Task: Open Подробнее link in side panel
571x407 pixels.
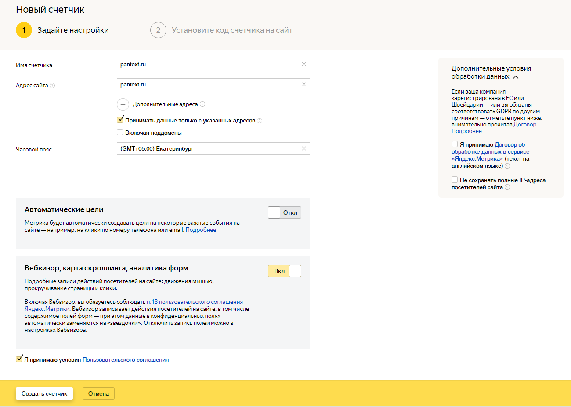Action: click(466, 131)
